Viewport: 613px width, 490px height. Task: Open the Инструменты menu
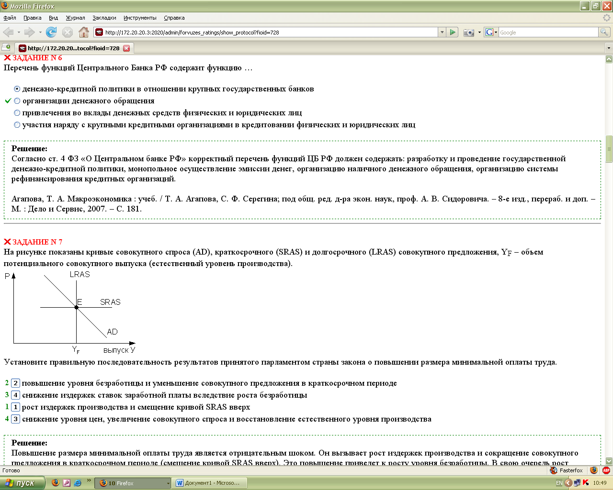tap(140, 18)
